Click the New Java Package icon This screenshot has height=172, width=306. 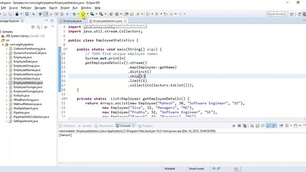click(x=111, y=14)
